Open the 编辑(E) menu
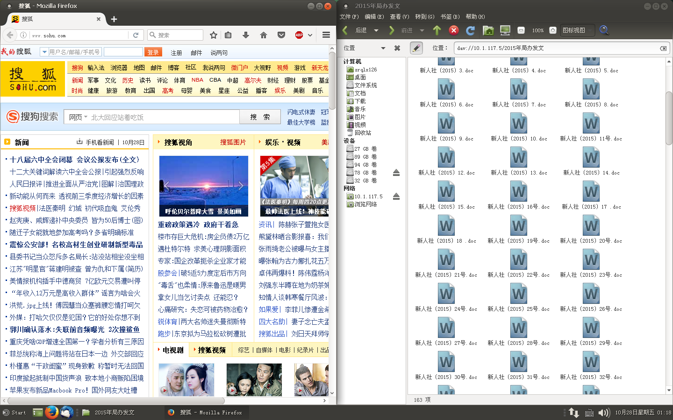Viewport: 673px width, 420px height. pos(374,17)
